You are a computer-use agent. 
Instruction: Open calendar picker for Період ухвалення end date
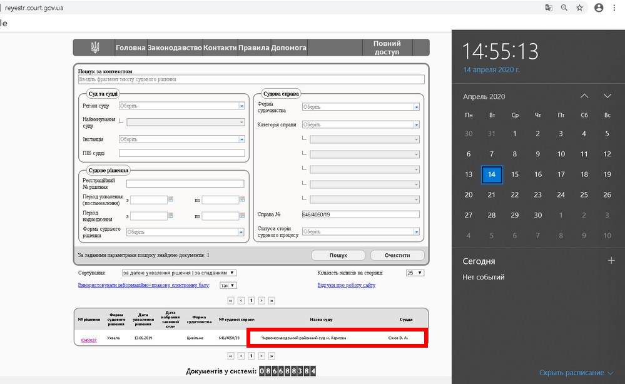[242, 199]
